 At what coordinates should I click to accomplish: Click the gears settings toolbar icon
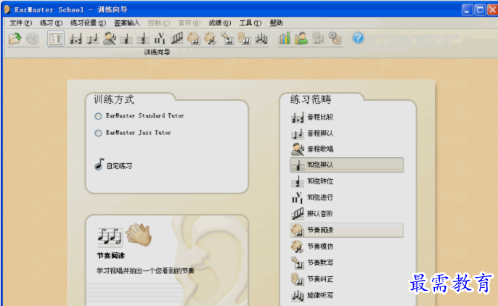point(335,38)
